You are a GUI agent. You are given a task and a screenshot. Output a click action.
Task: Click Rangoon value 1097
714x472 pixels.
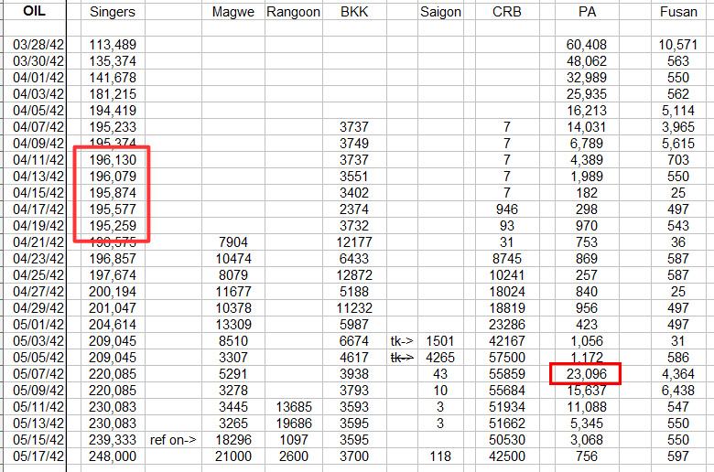[294, 440]
